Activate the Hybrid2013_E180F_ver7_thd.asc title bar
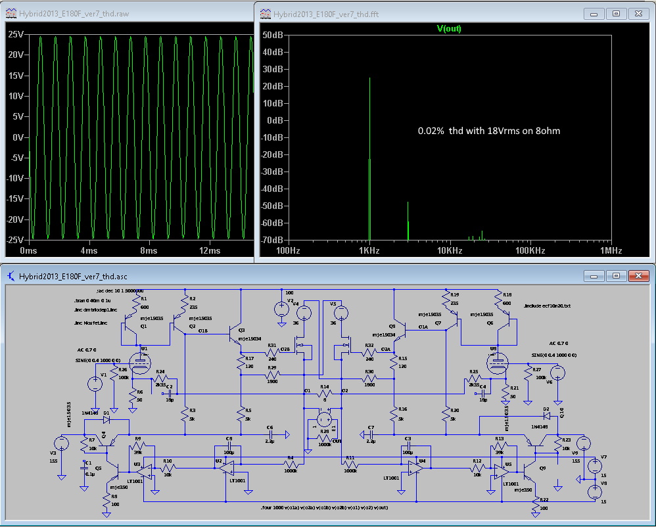 296,277
